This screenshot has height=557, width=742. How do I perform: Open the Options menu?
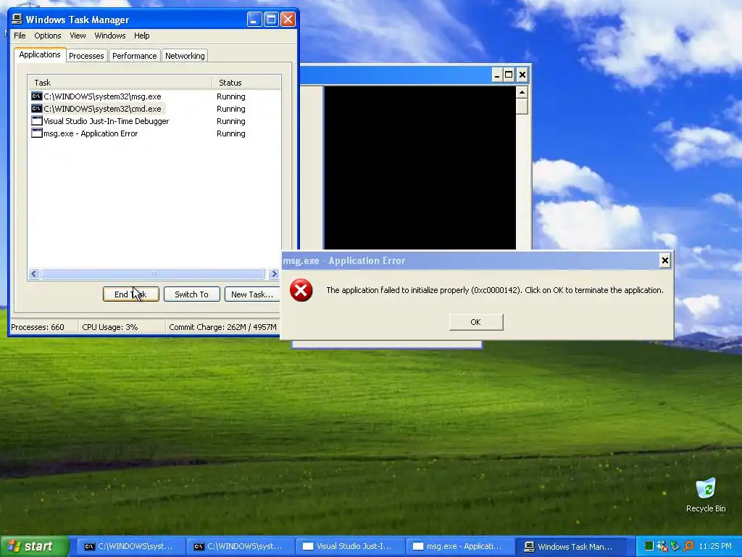point(47,36)
